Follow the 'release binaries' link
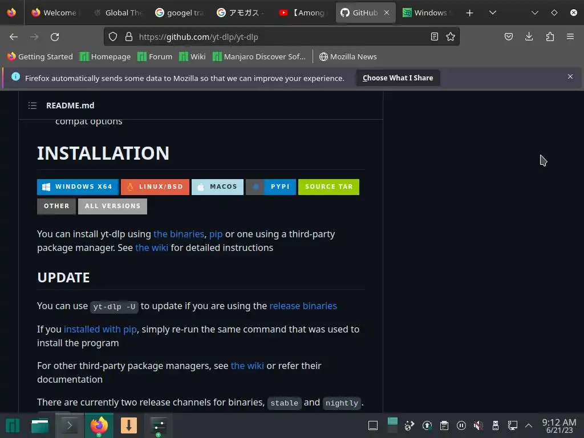This screenshot has height=438, width=584. coord(303,306)
